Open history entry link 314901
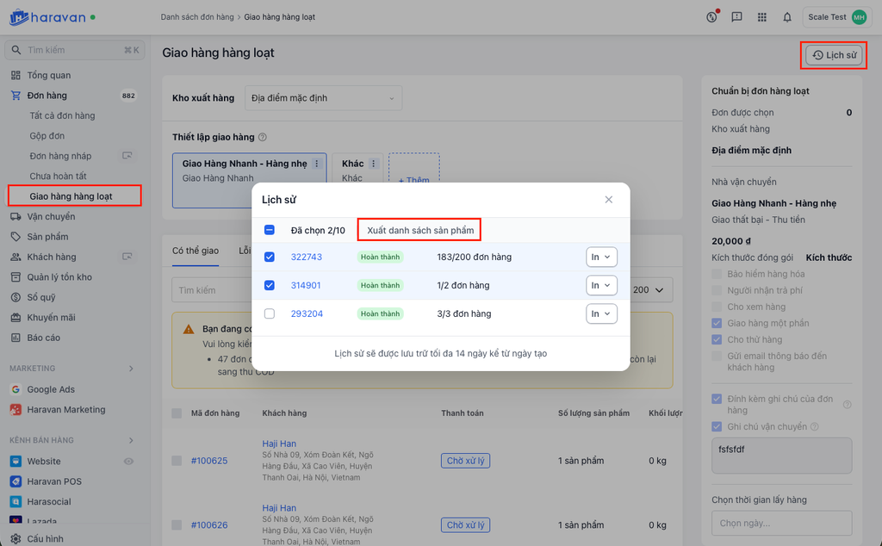Viewport: 882px width, 546px height. 306,285
